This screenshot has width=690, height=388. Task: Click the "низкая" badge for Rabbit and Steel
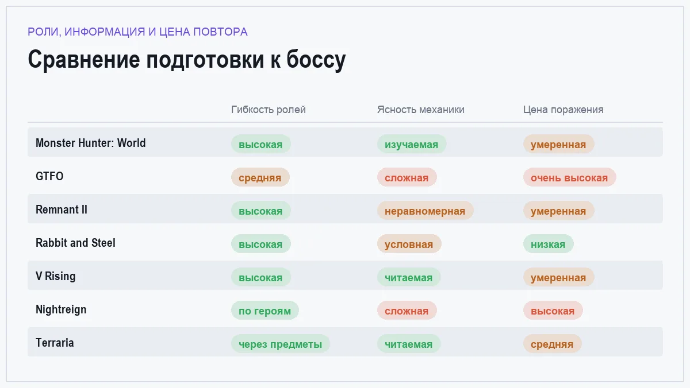(x=549, y=244)
